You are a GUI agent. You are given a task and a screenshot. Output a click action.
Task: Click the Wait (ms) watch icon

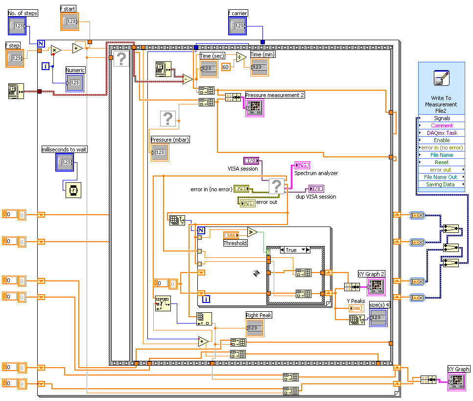[73, 190]
